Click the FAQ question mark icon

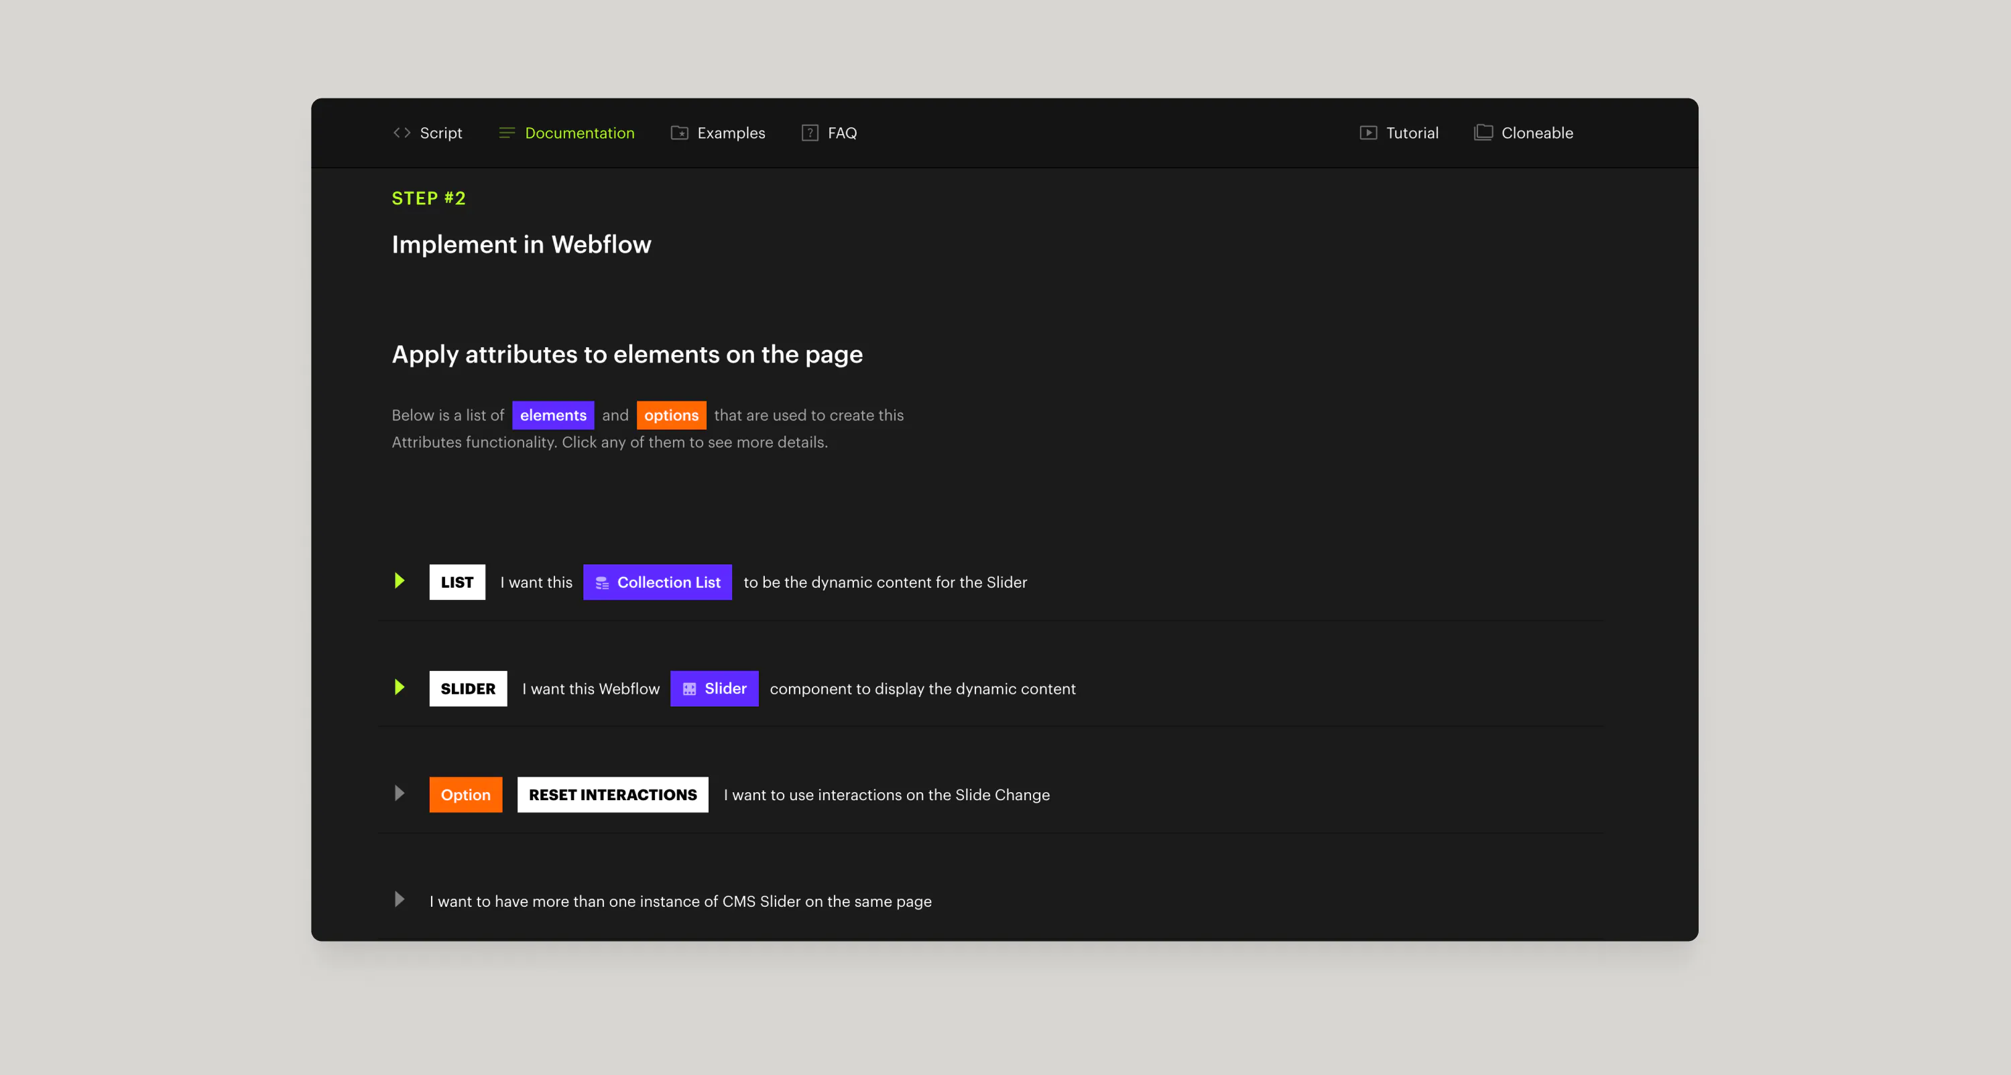pos(810,133)
